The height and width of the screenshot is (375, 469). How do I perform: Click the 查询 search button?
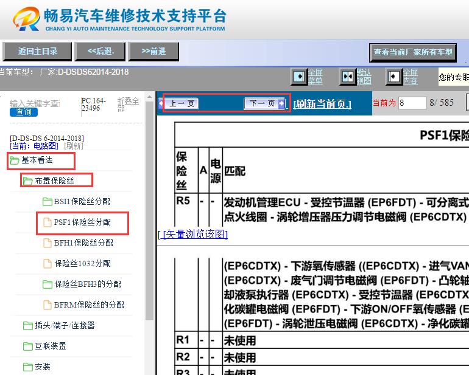[x=24, y=112]
